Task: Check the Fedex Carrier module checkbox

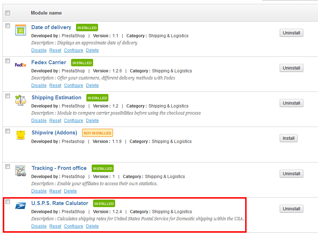Action: point(8,61)
